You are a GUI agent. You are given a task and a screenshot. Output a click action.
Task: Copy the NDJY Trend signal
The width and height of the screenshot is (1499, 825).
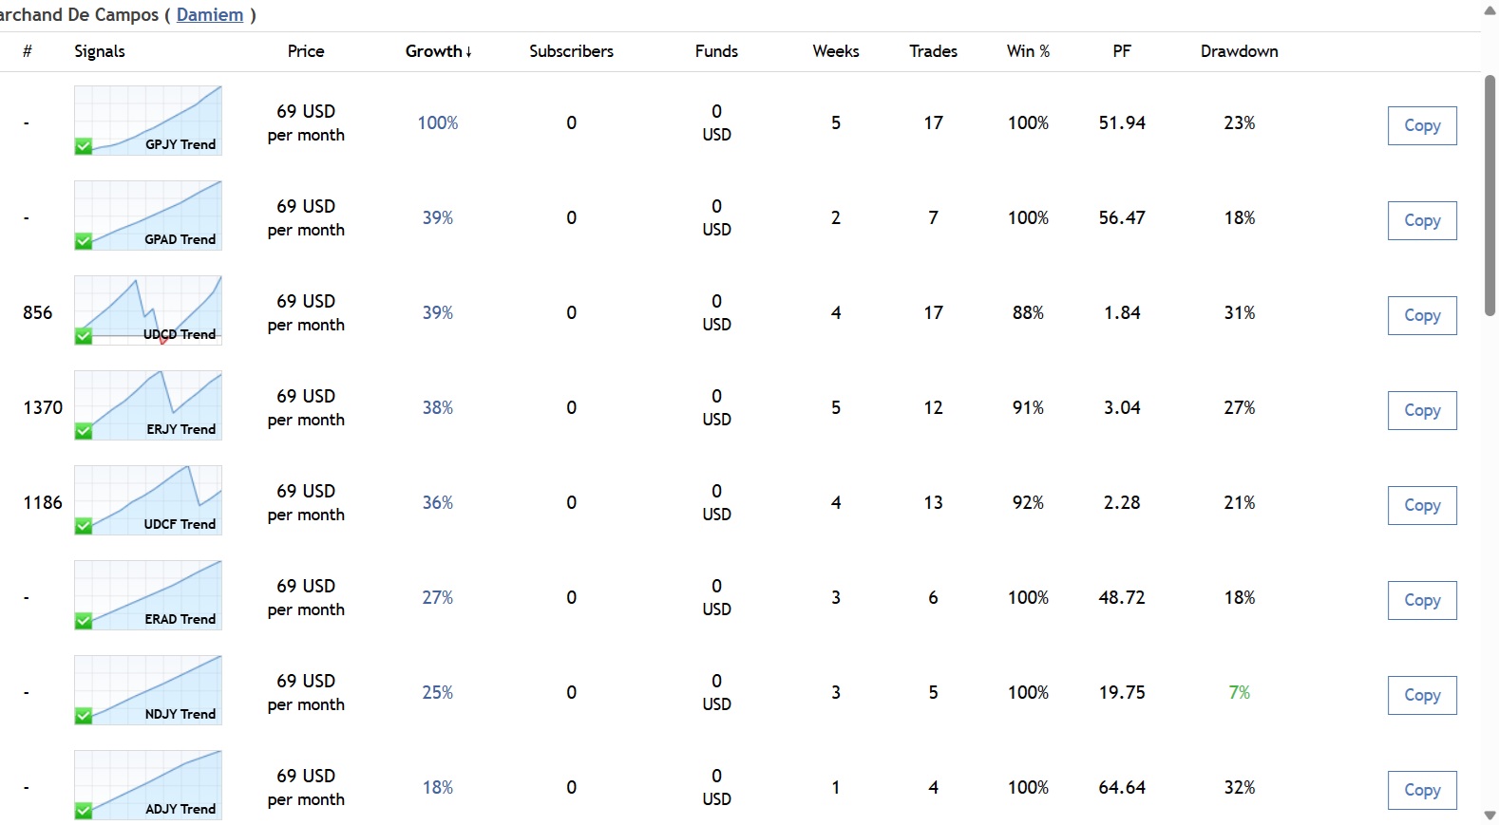(x=1422, y=695)
